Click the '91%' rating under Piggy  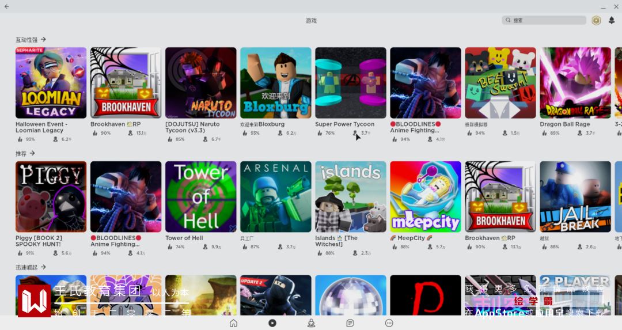30,253
